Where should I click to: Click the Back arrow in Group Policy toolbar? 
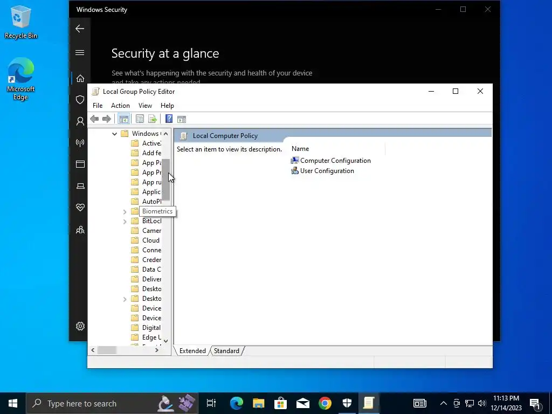click(94, 119)
